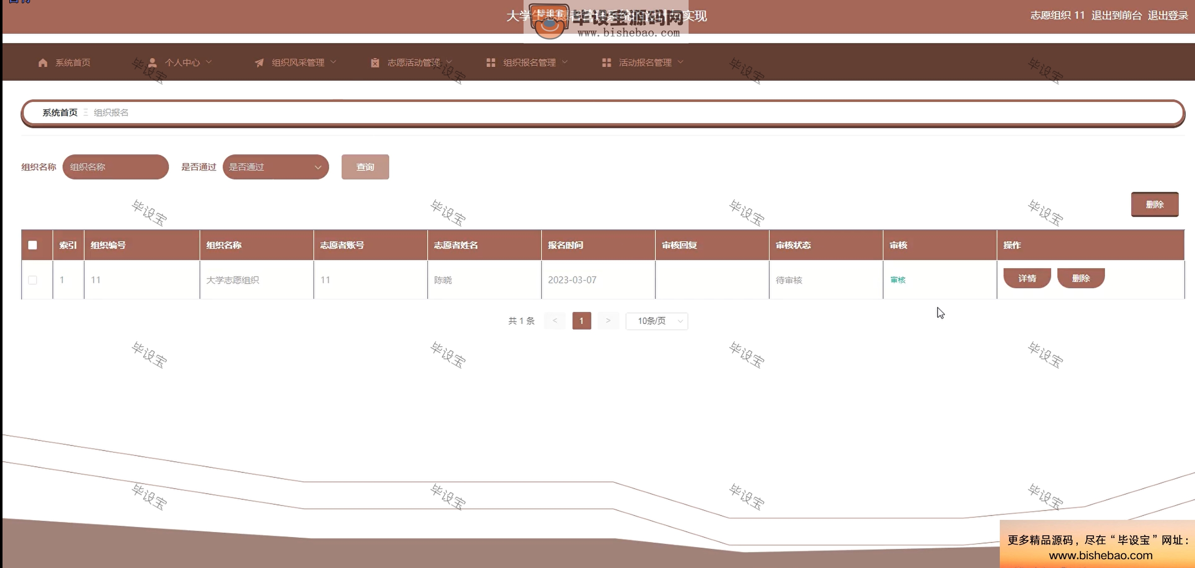Click the 志愿组织 11 user label
1195x568 pixels.
coord(1058,15)
